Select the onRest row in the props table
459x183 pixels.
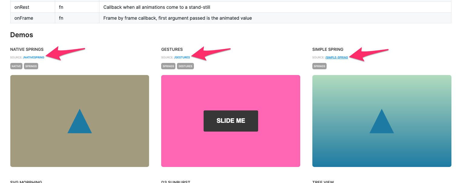121,7
